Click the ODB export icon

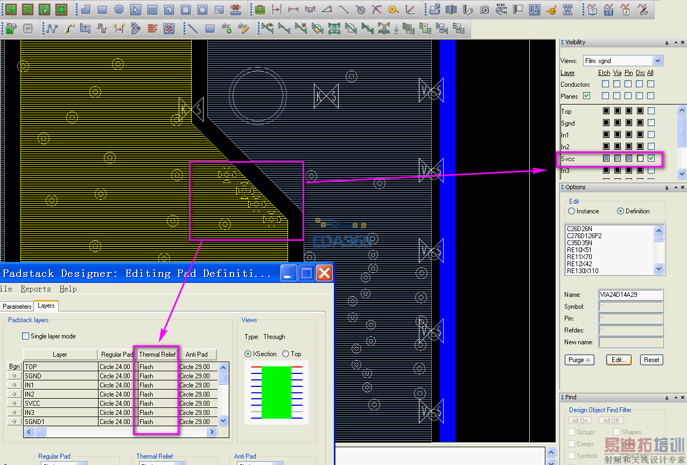click(x=434, y=10)
